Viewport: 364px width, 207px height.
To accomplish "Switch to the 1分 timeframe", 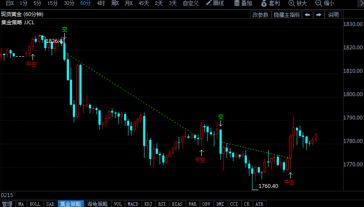I will click(24, 3).
